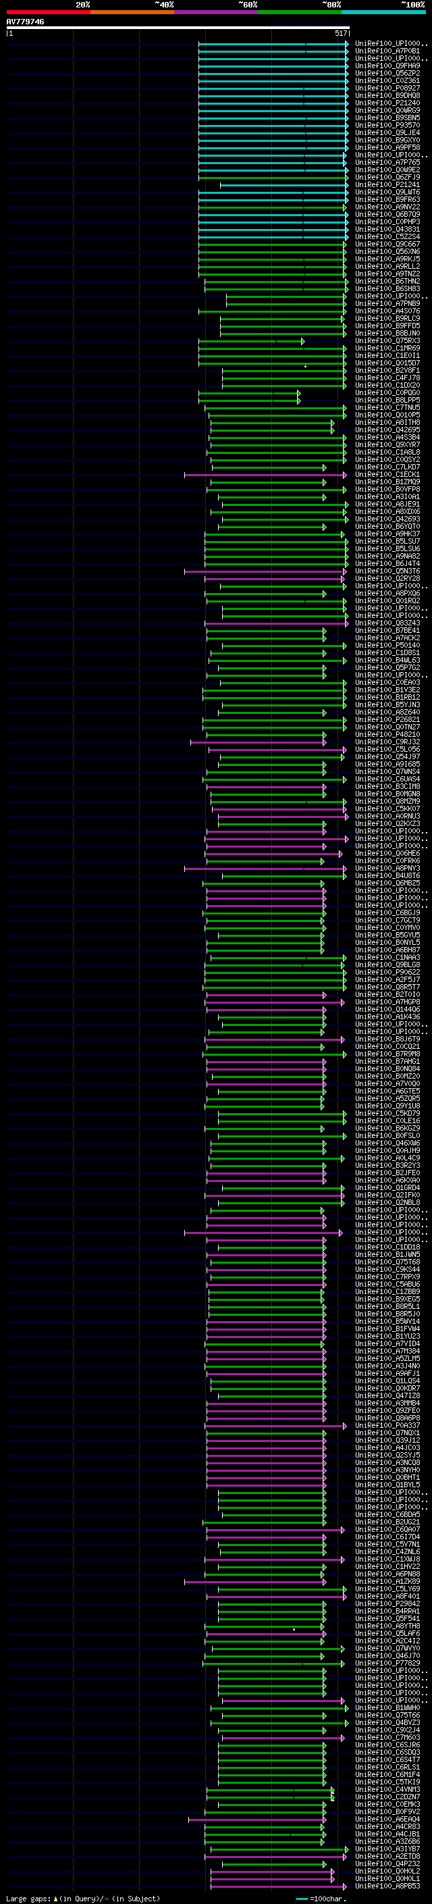Select label UniRef100_A8PB53

(387, 1886)
